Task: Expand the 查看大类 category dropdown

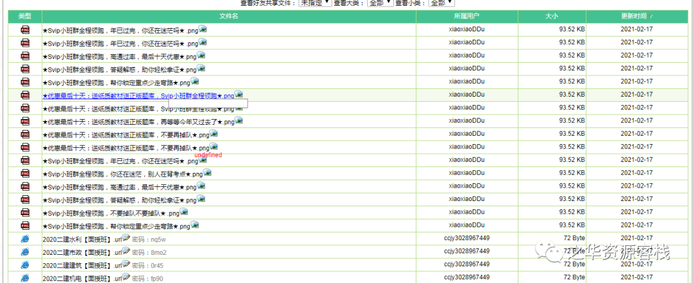Action: coord(379,3)
